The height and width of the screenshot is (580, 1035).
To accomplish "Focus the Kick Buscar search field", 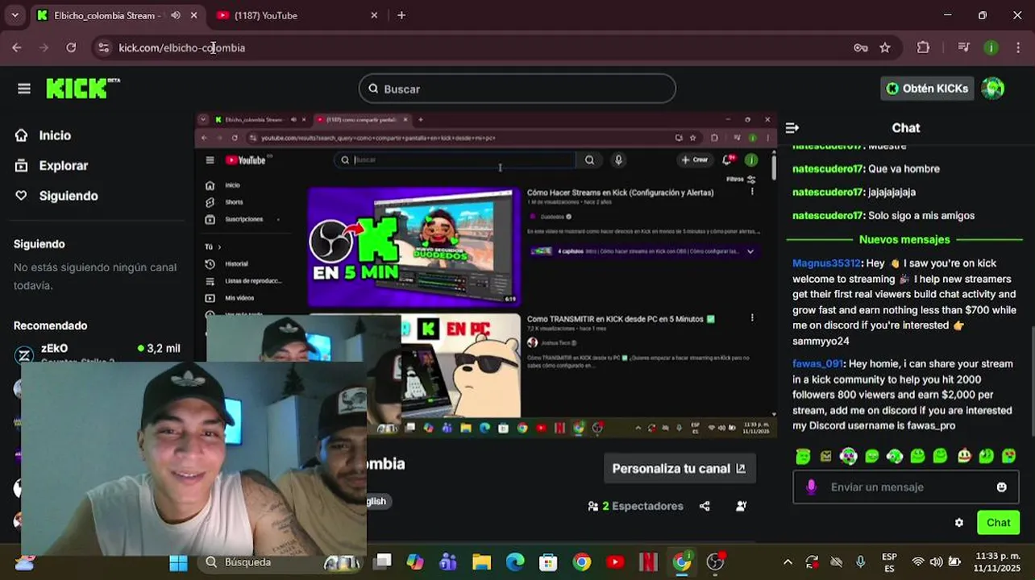I will [517, 89].
